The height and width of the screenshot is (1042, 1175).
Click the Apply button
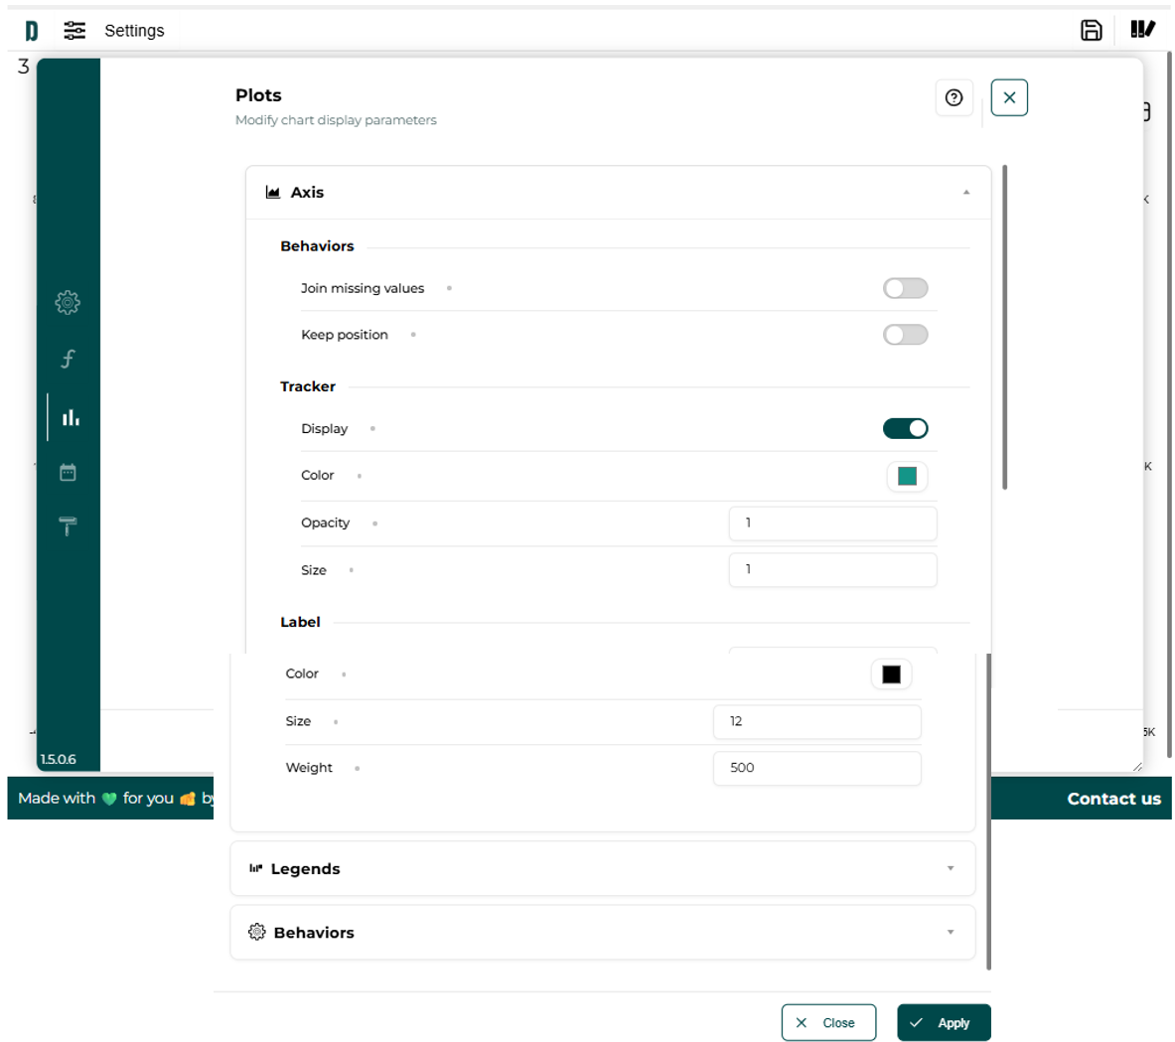tap(943, 1022)
